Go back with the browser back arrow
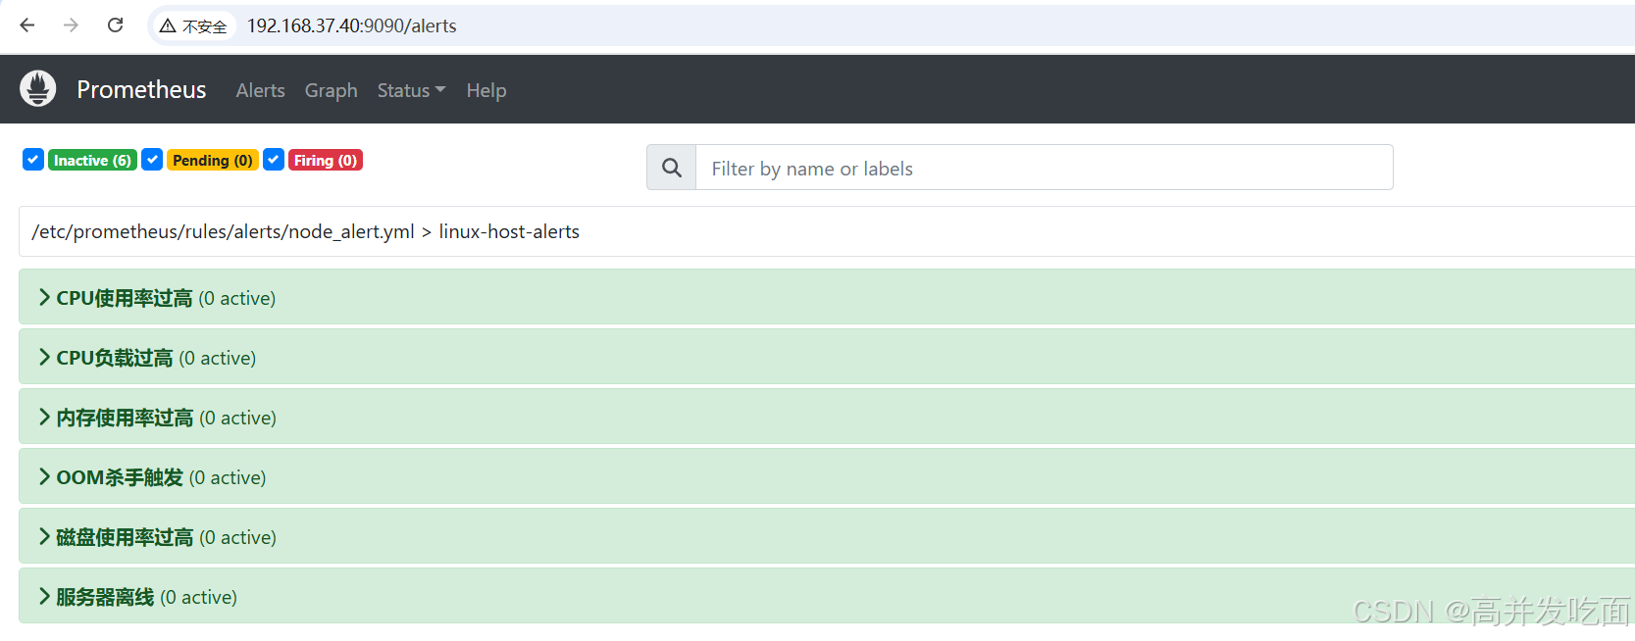This screenshot has width=1635, height=641. coord(27,25)
